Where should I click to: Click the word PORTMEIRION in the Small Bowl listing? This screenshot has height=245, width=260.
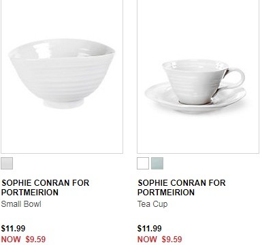[30, 193]
